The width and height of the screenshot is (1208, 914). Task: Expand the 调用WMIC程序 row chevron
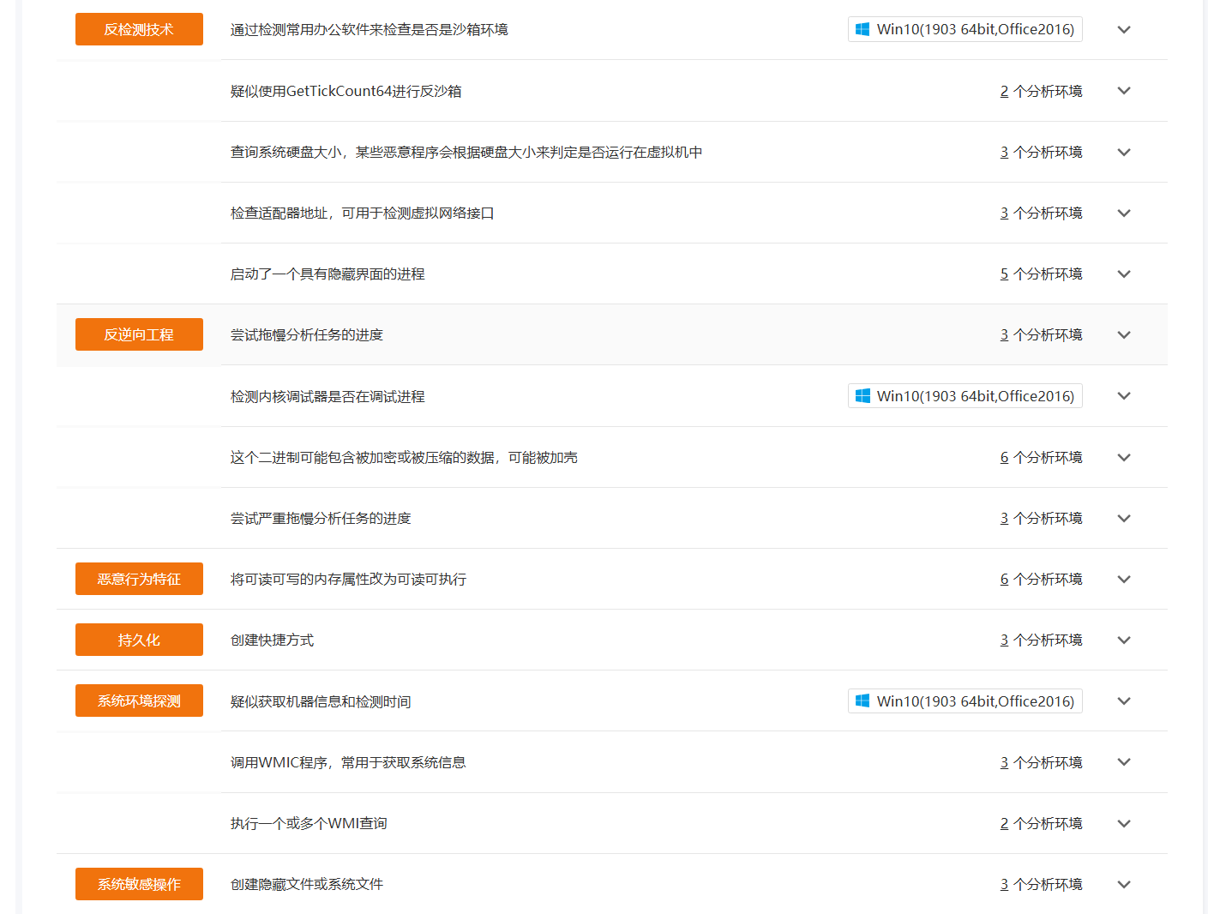pos(1124,762)
